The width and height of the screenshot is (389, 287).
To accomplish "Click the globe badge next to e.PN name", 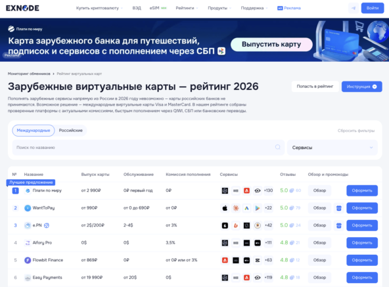I will tap(47, 225).
